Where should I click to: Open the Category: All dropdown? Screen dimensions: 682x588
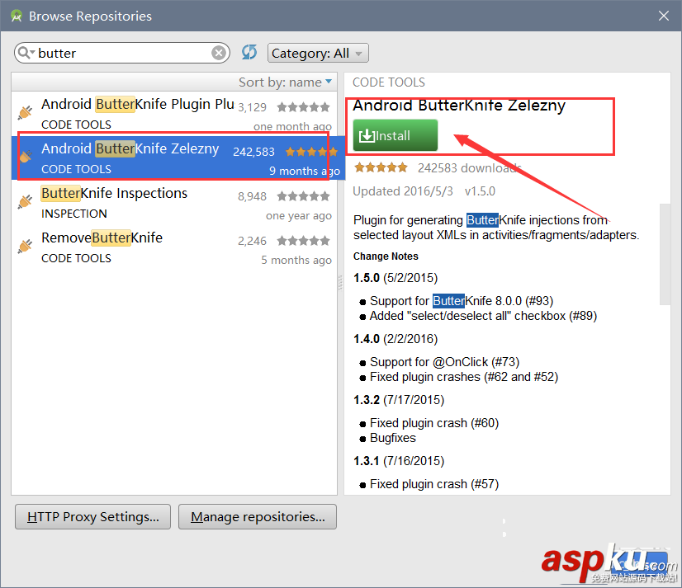[x=318, y=53]
